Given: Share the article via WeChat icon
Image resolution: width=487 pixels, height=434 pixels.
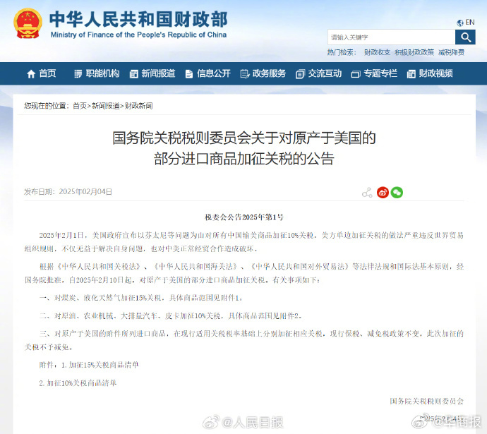Looking at the screenshot, I should click(397, 192).
